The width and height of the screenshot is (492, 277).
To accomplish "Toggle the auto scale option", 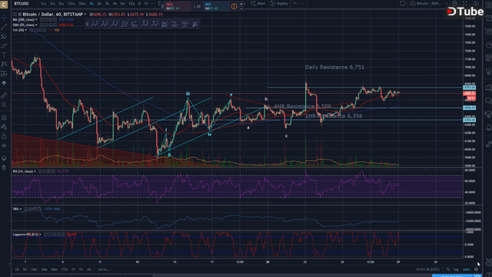I will point(467,269).
